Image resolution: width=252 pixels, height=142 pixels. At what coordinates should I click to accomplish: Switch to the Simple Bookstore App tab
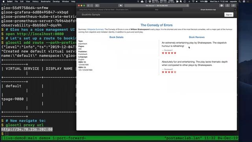pyautogui.click(x=208, y=9)
